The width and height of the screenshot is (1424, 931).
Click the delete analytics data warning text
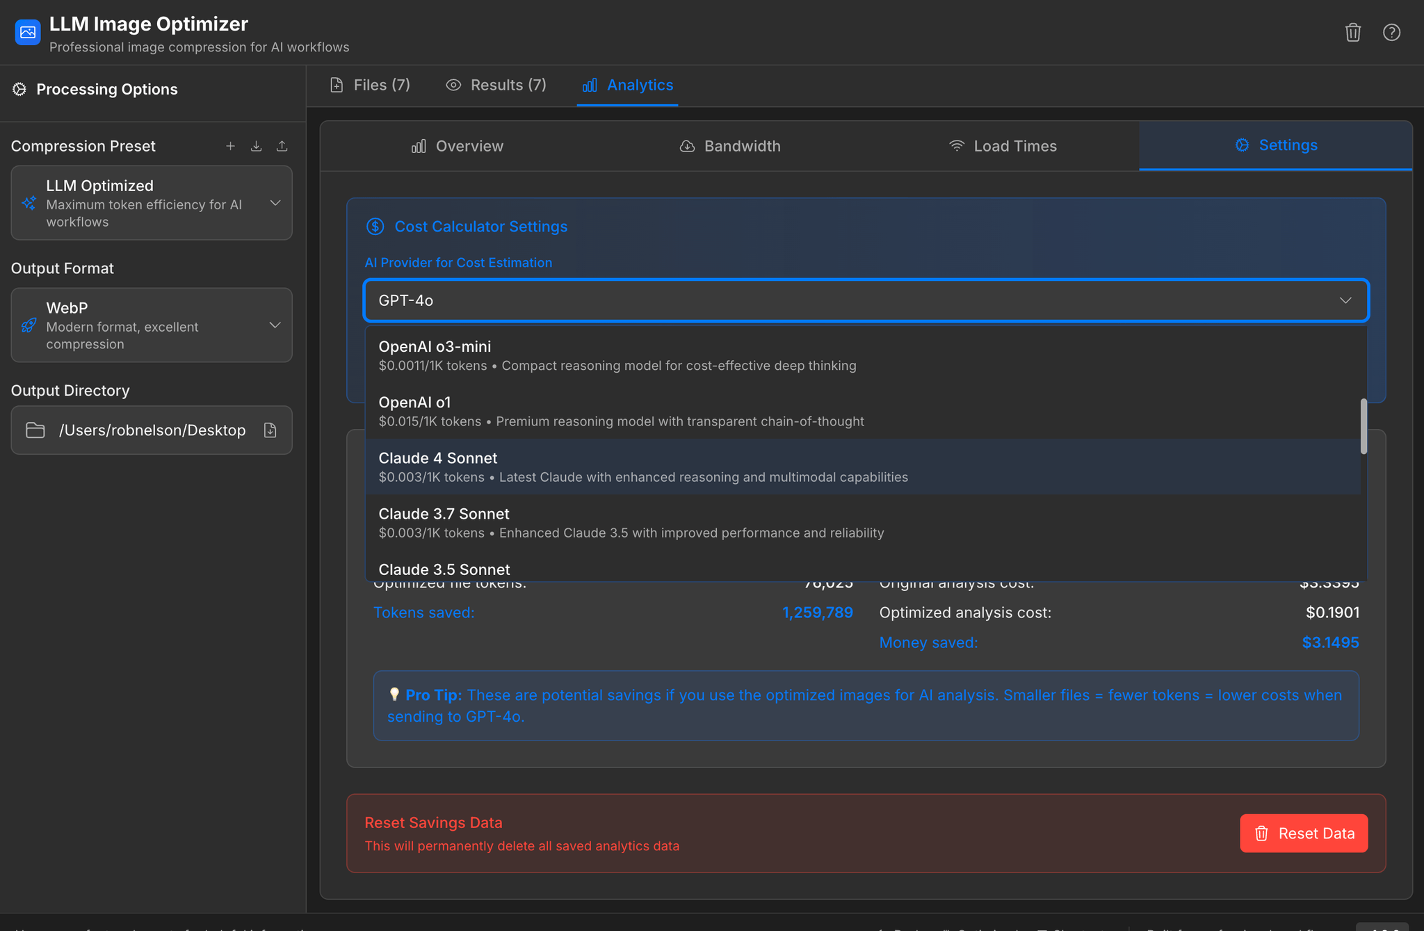[x=521, y=846]
